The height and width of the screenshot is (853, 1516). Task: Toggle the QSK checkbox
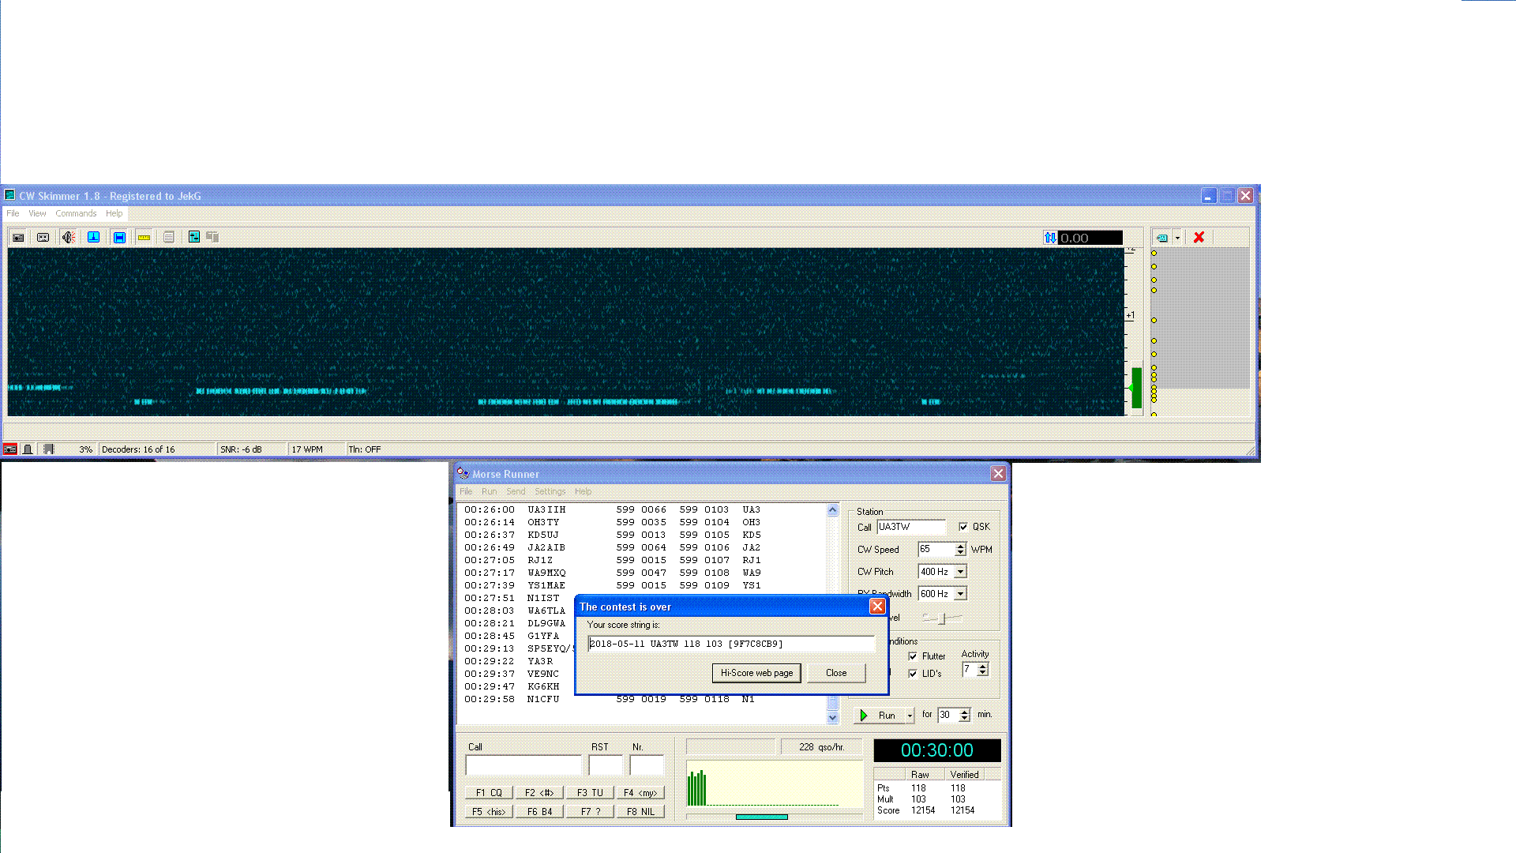[963, 527]
